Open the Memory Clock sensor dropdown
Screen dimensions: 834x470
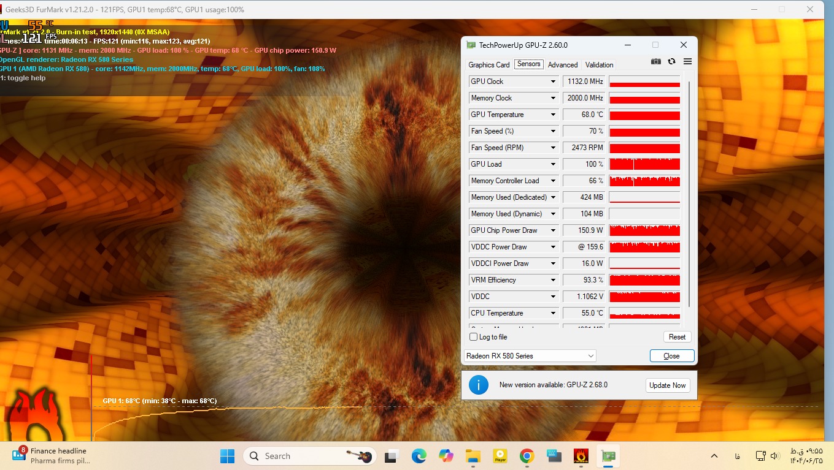pos(553,98)
